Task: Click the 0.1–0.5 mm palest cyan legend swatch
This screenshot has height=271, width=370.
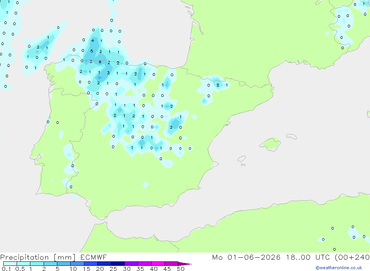Action: [10, 264]
